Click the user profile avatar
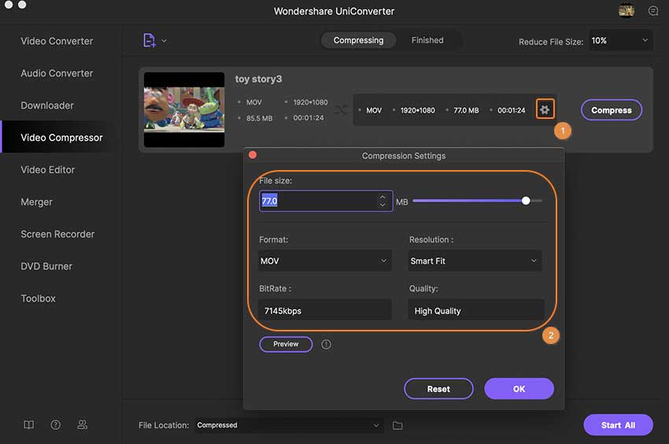Screen dimensions: 669x444 point(626,11)
